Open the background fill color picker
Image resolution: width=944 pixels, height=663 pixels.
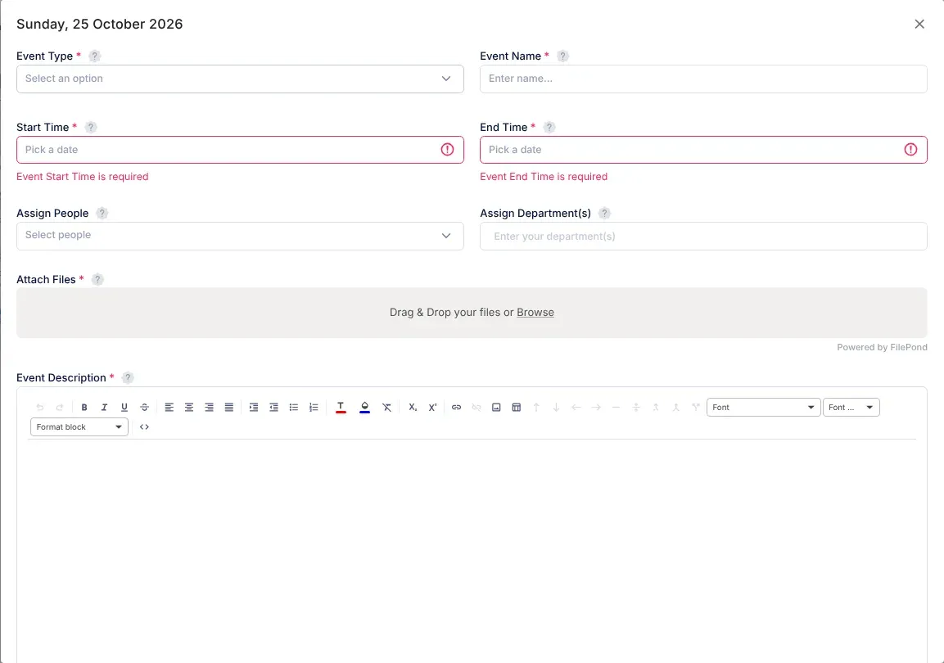point(364,408)
